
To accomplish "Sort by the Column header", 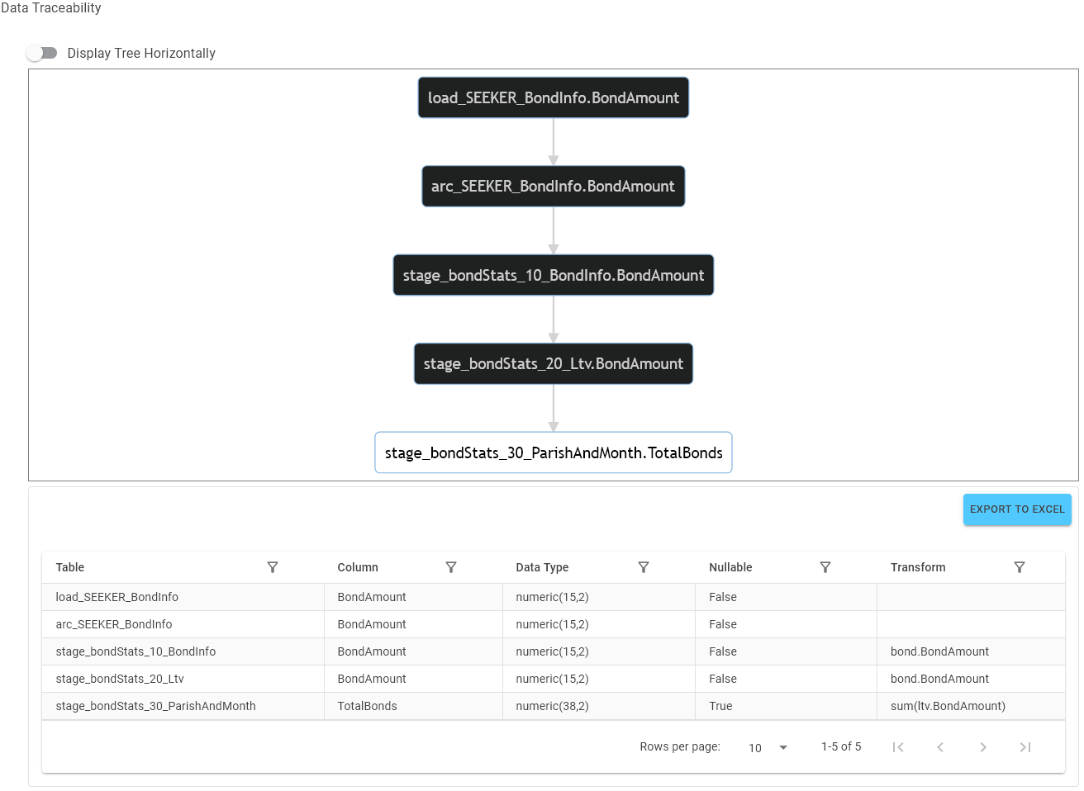I will point(358,567).
